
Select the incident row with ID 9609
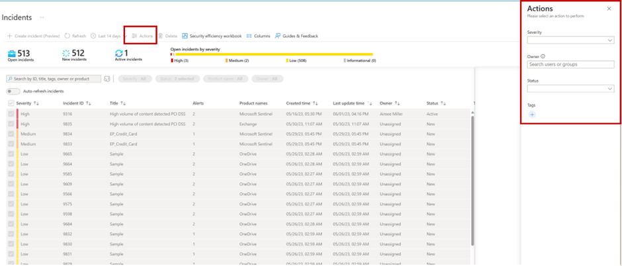click(x=239, y=184)
